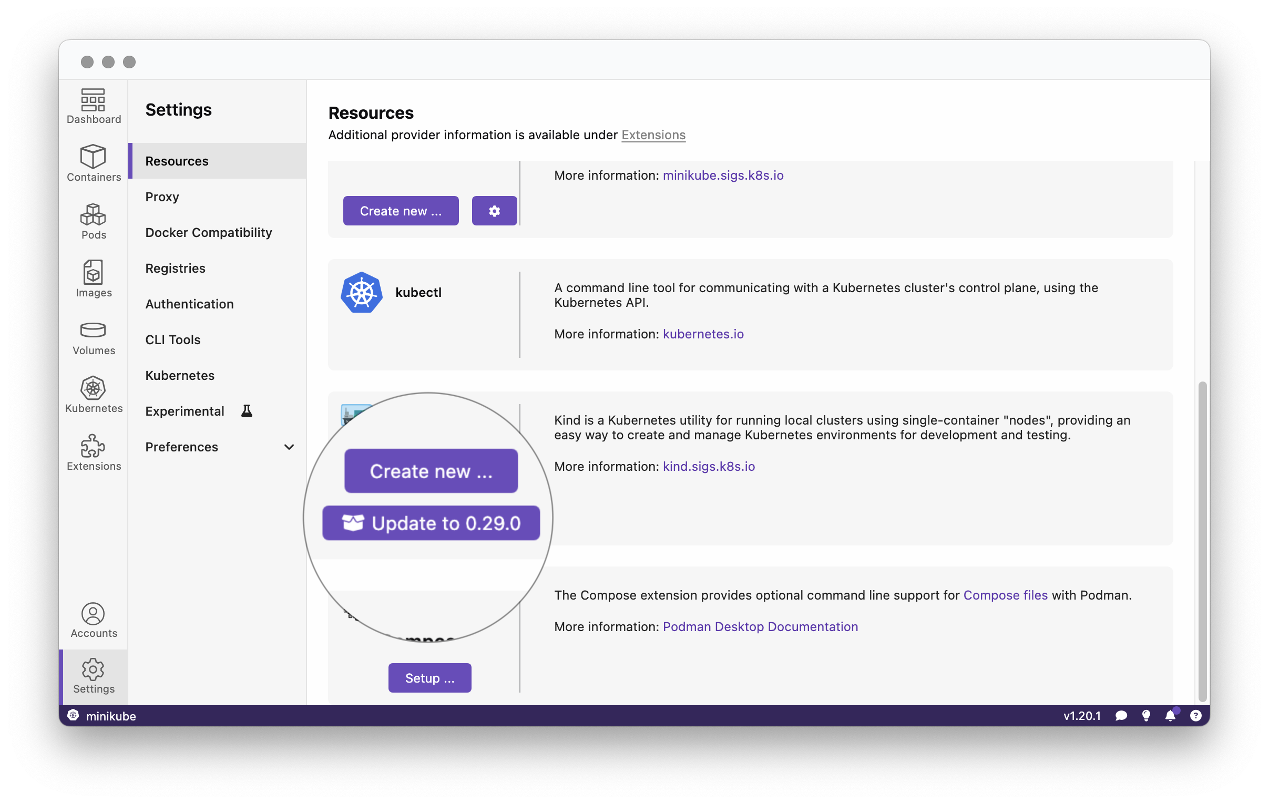Click Update to 0.29.0 for Kind
This screenshot has height=804, width=1269.
tap(431, 523)
